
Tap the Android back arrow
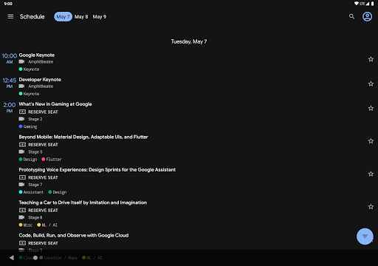point(12,258)
